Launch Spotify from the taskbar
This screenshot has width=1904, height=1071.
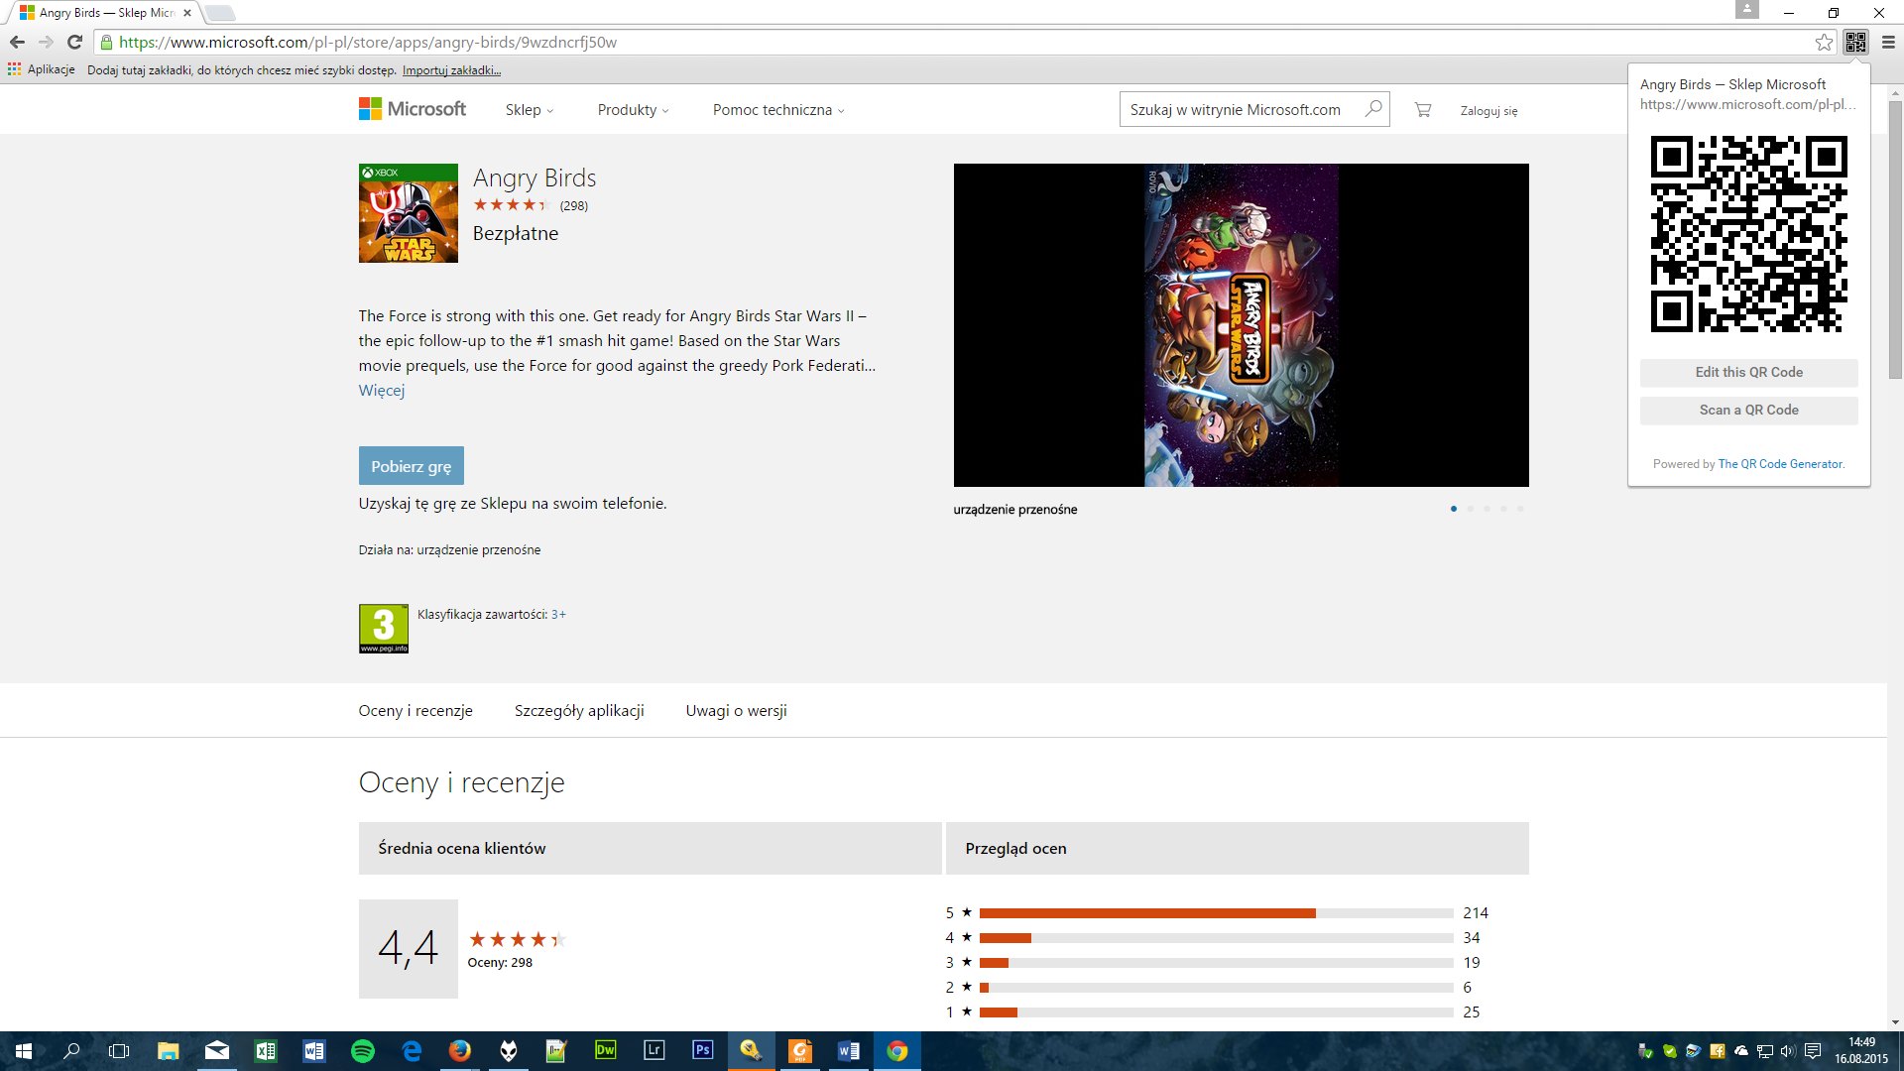pos(363,1051)
